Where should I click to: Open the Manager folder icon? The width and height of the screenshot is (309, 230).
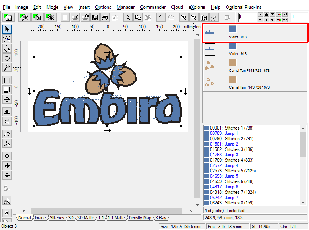pyautogui.click(x=8, y=18)
